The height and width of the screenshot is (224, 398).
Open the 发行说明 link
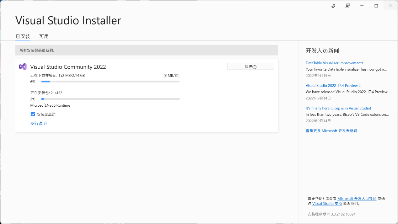click(x=38, y=123)
